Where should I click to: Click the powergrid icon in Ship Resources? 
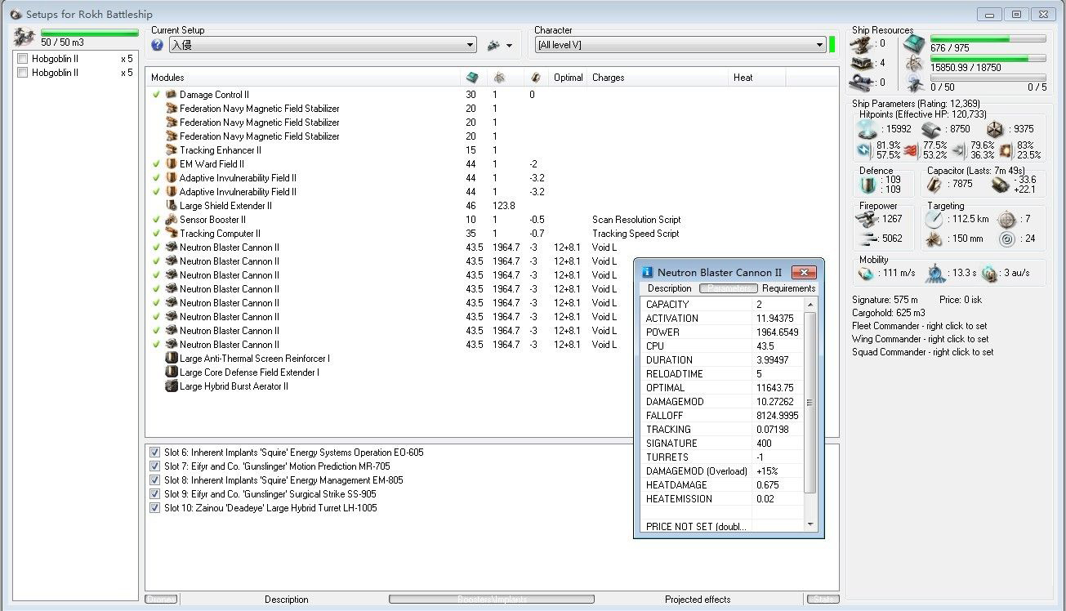point(914,65)
